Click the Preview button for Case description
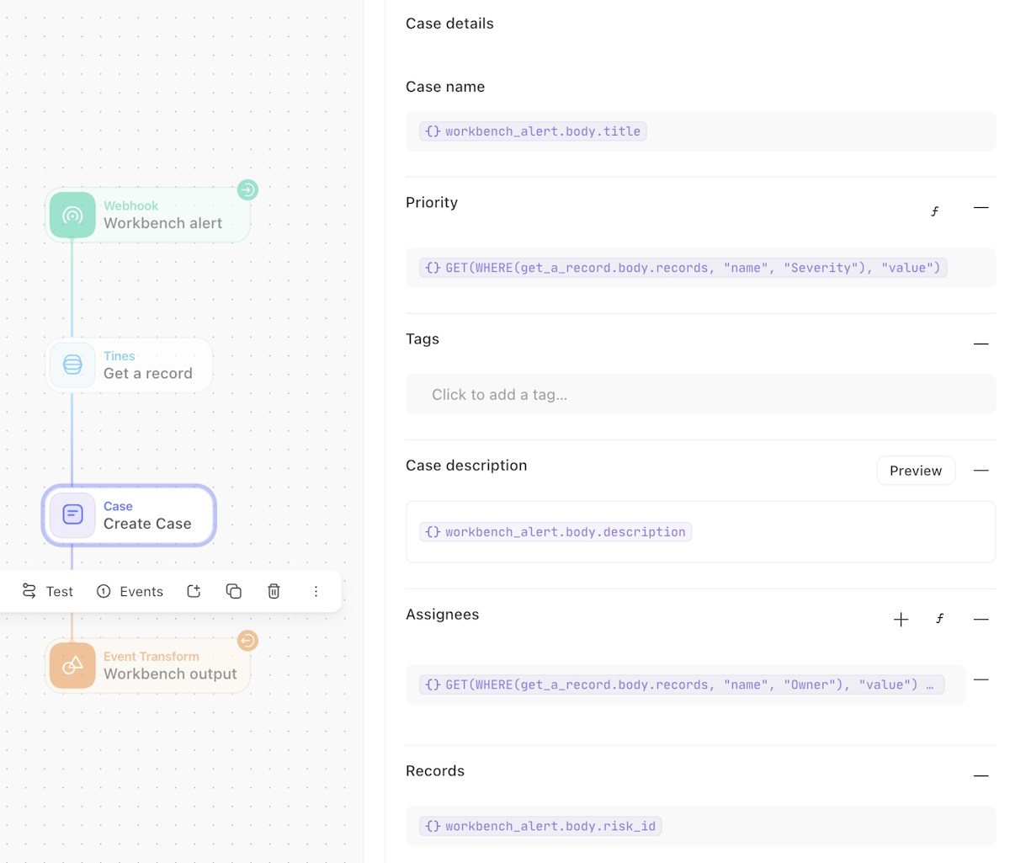Screen dimensions: 1010x863 (915, 471)
